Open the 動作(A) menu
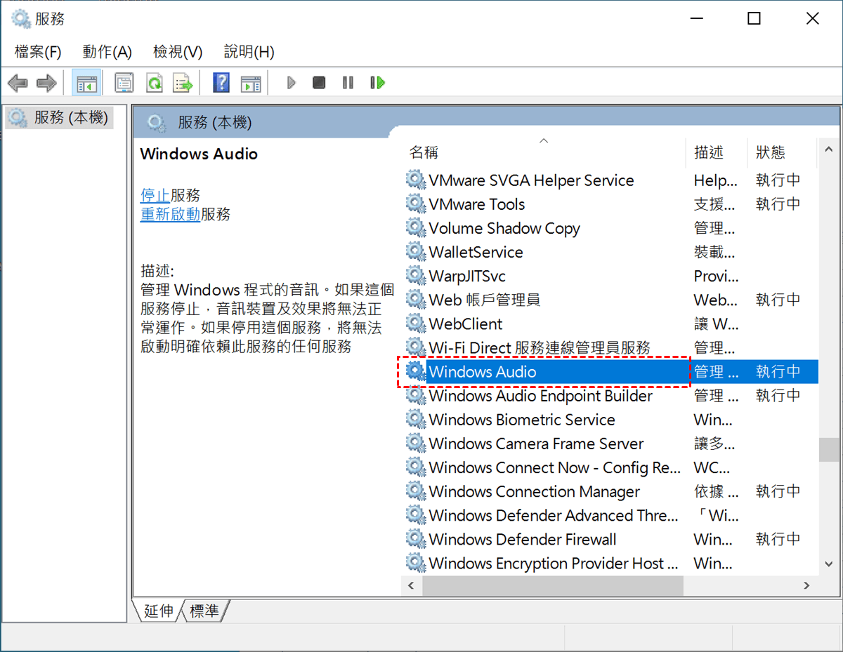Screen dimensions: 843x652 point(107,52)
